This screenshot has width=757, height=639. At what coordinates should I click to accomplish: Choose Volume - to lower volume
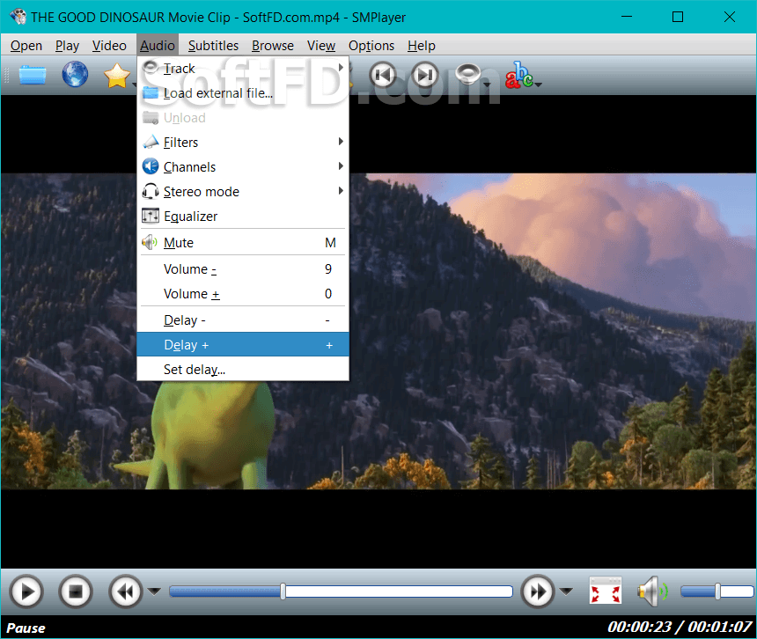pos(243,268)
